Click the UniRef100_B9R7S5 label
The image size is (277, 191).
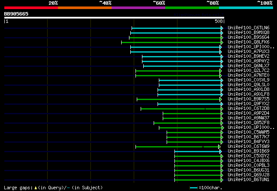point(248,99)
